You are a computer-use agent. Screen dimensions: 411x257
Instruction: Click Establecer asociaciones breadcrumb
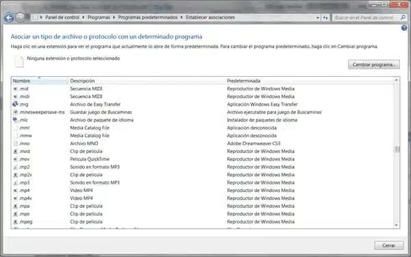210,17
